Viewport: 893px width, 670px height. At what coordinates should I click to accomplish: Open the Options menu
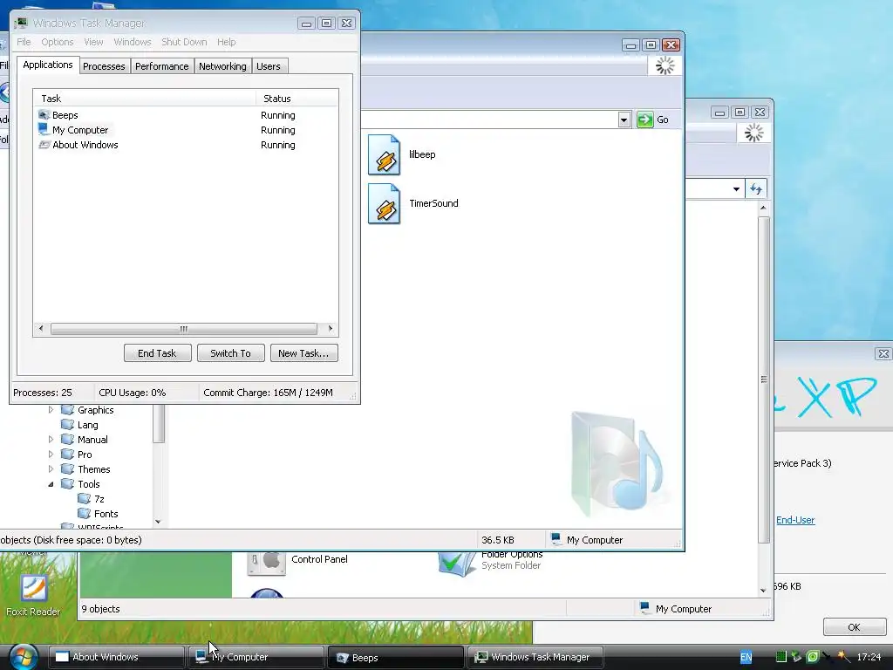[57, 42]
